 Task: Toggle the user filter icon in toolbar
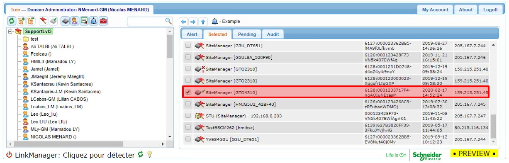pos(75,21)
